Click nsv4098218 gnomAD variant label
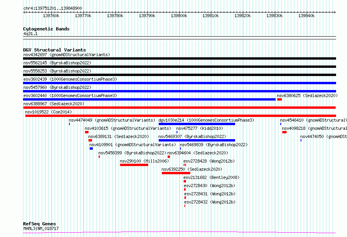This screenshot has width=347, height=237. pos(315,128)
